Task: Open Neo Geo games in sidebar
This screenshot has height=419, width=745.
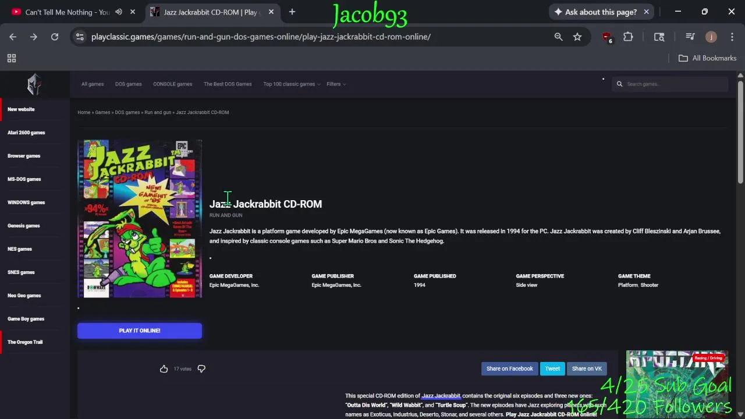Action: click(x=24, y=296)
